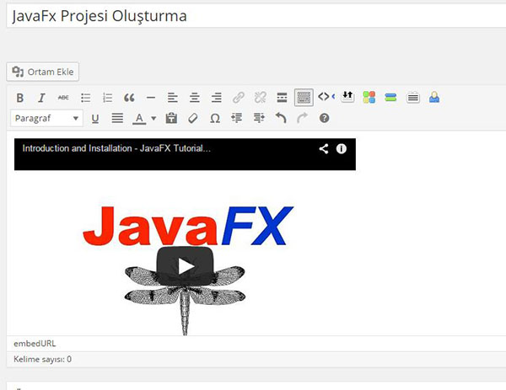
Task: Undo the last edit
Action: [x=281, y=119]
